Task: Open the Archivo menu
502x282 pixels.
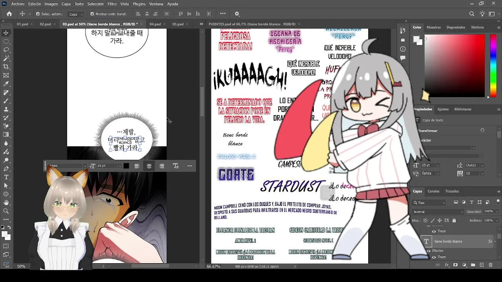Action: tap(18, 4)
